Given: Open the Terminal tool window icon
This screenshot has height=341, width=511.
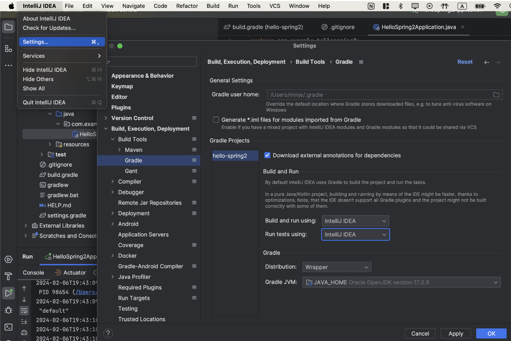Looking at the screenshot, I should tap(8, 327).
